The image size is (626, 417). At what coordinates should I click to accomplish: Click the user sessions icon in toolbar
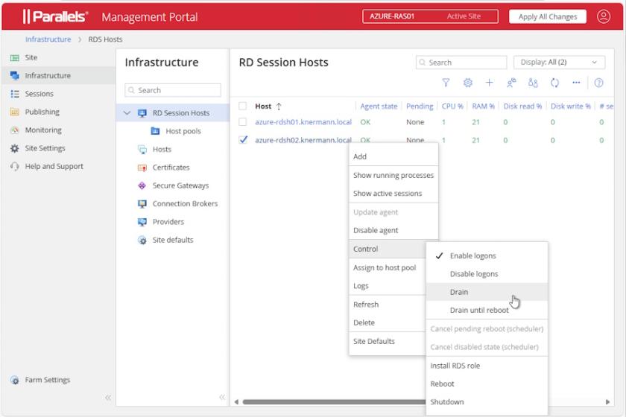511,83
